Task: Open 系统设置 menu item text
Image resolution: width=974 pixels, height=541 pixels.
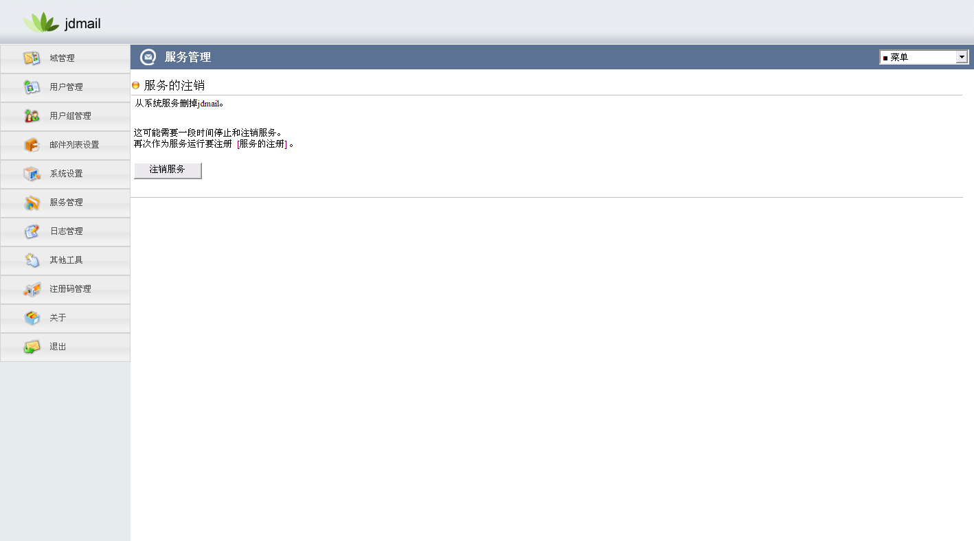Action: tap(66, 174)
